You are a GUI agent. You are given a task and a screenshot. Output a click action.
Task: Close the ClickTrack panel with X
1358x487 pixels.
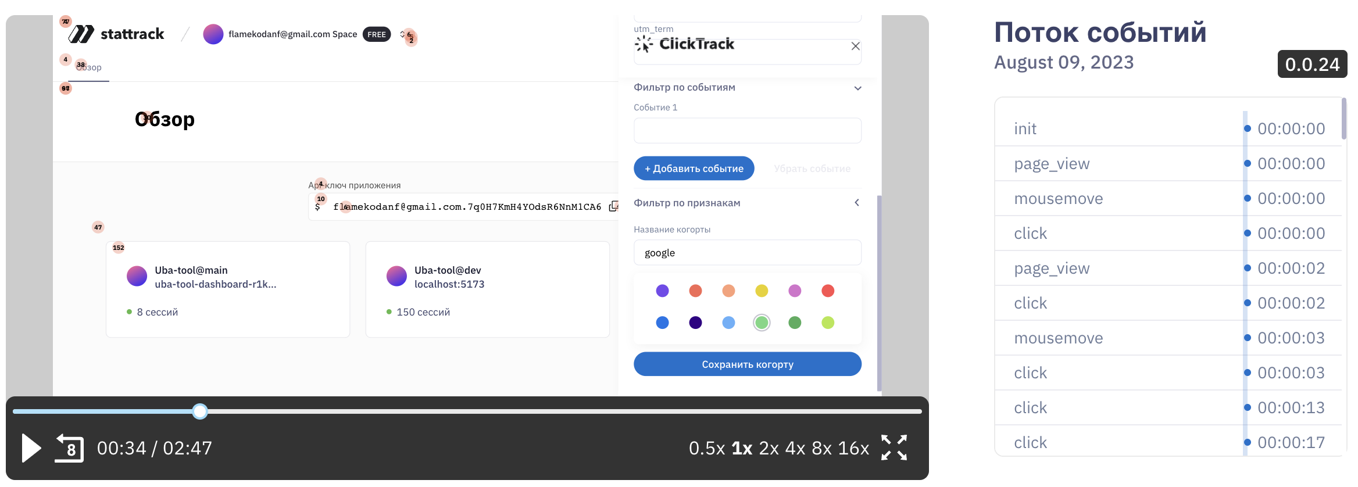point(855,46)
